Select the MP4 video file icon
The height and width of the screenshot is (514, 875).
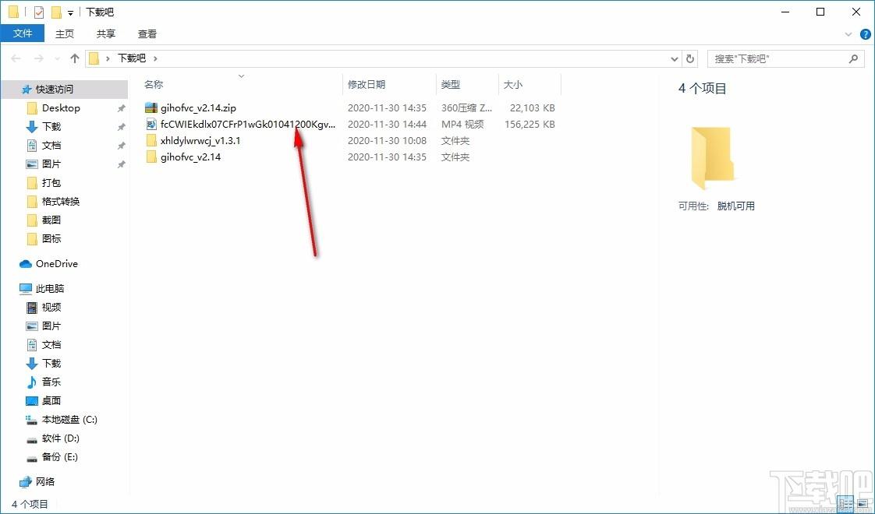coord(151,124)
